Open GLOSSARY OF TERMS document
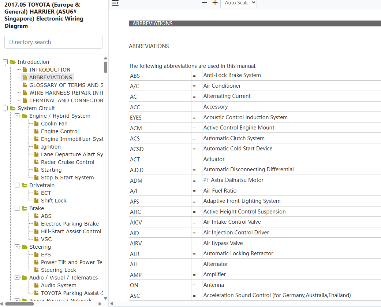Viewport: 381px width, 307px height. point(66,85)
